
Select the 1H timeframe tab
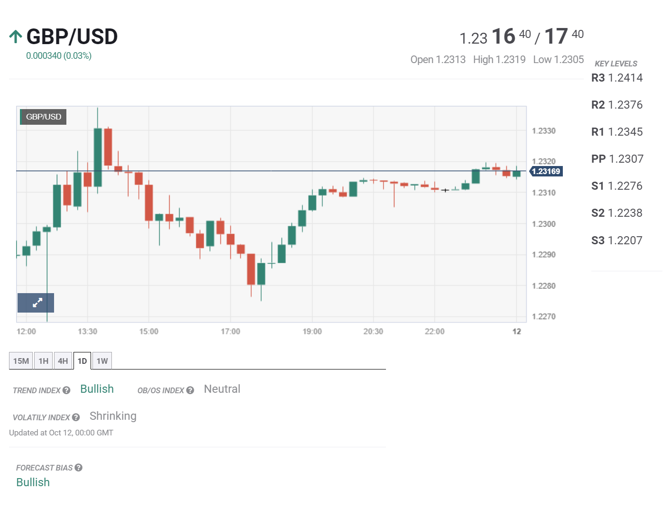click(44, 361)
